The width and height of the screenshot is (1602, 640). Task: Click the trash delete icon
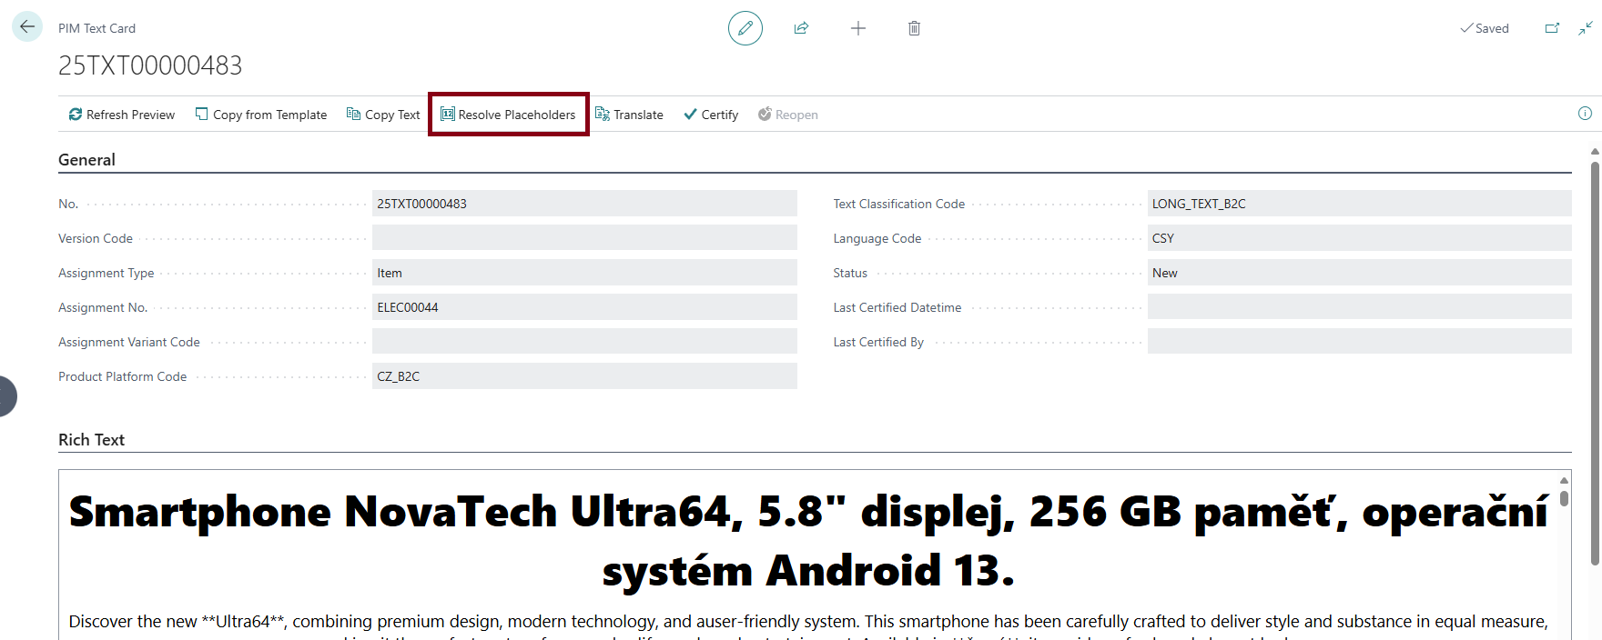pos(914,28)
